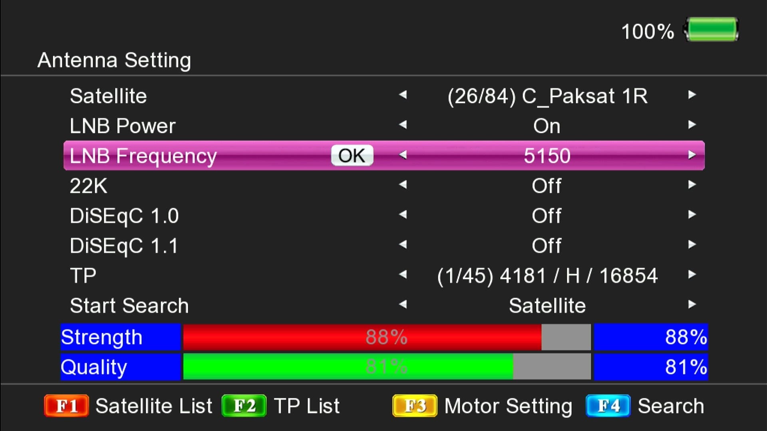Toggle DiSEqC 1.0 value with left arrow
The width and height of the screenshot is (767, 431).
(x=403, y=215)
